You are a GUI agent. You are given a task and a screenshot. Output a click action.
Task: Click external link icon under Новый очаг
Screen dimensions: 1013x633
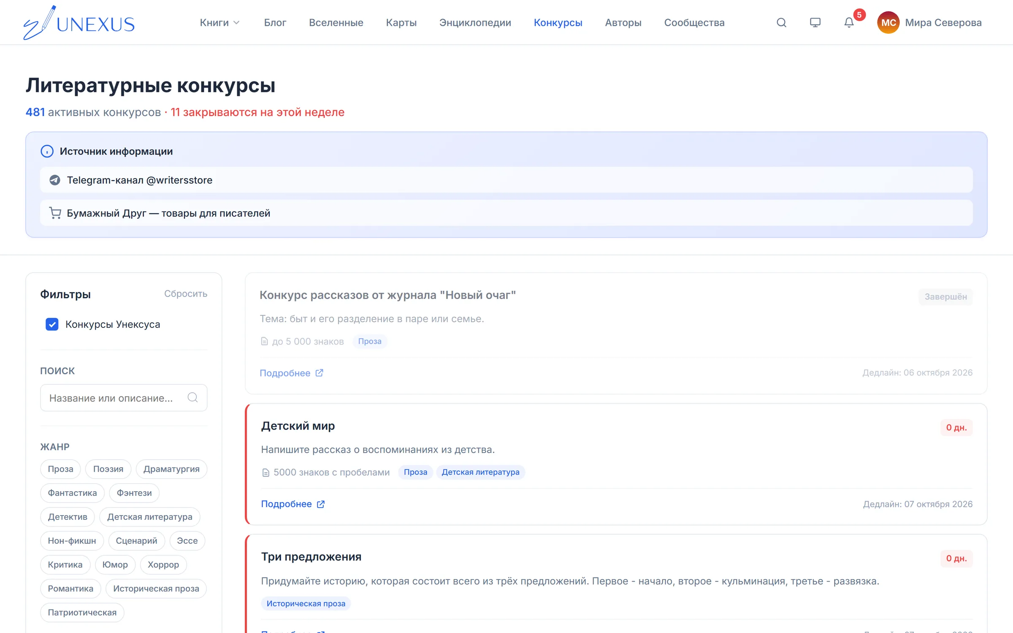click(320, 373)
